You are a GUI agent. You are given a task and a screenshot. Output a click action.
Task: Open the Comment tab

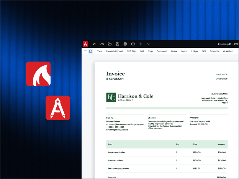pos(162,51)
